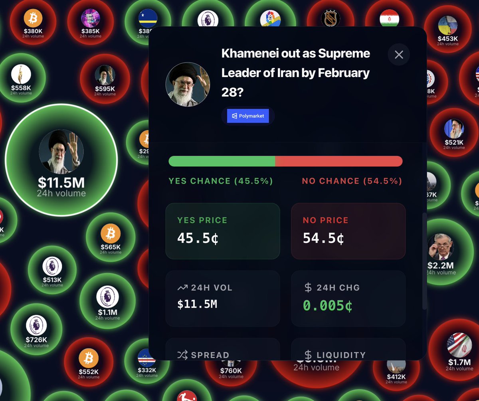Click the green YES portion of probability bar
The height and width of the screenshot is (401, 479).
222,161
